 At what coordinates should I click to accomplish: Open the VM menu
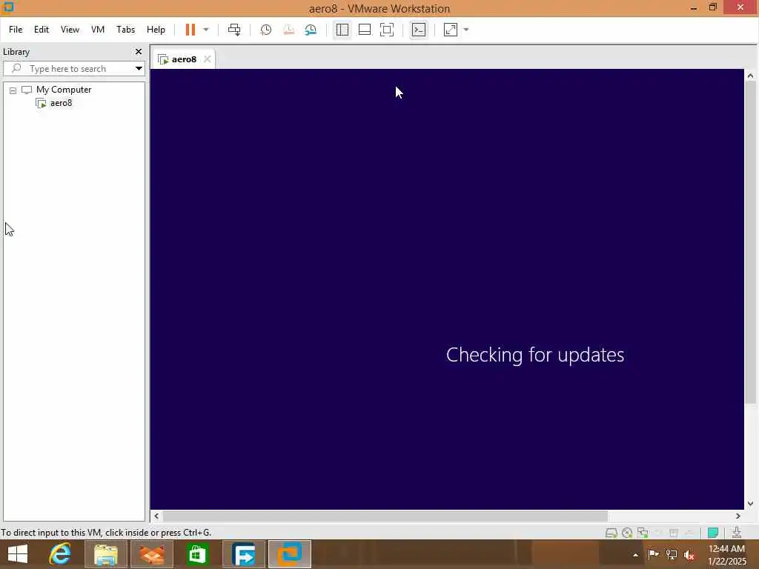click(98, 30)
